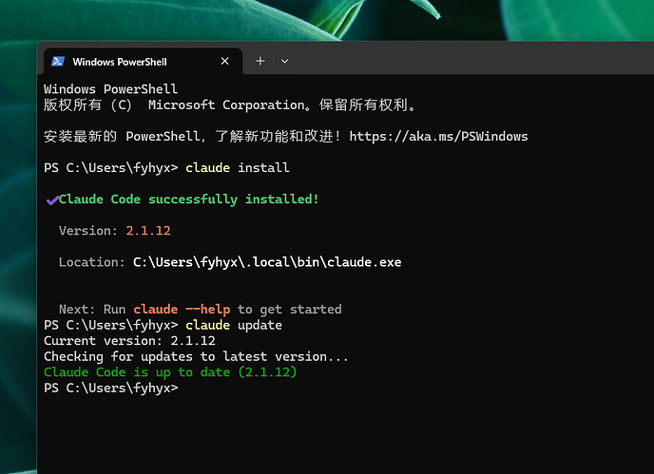Expand the new tab profile dropdown chevron
654x474 pixels.
click(285, 62)
